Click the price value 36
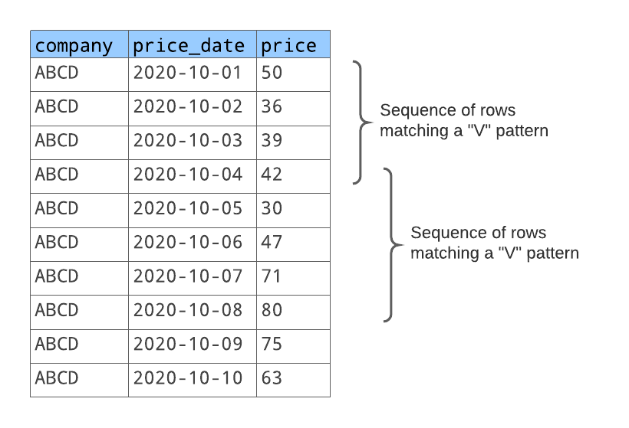The height and width of the screenshot is (428, 629). pos(272,106)
